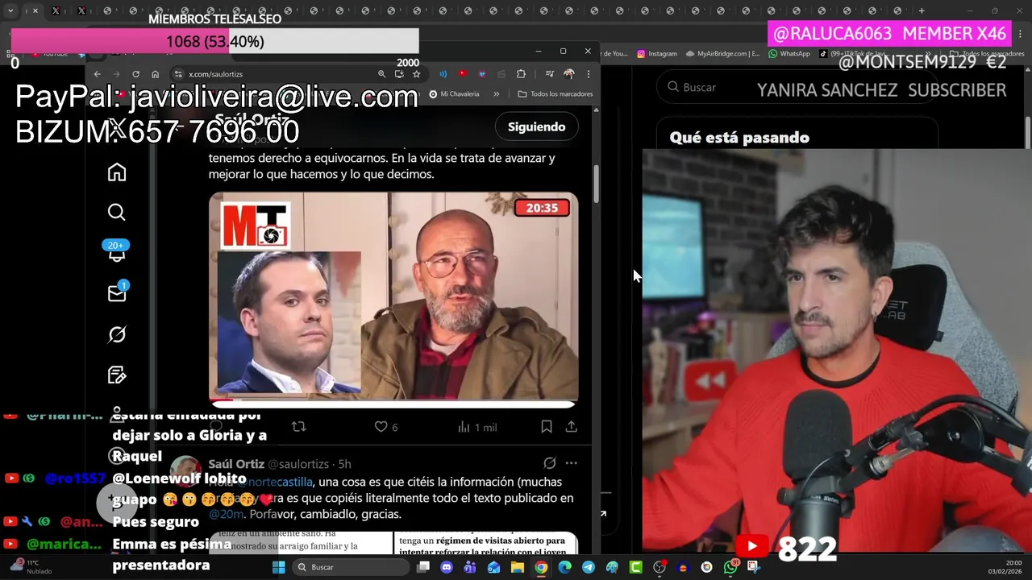Open tab search dropdown at top left
This screenshot has width=1032, height=580.
click(10, 11)
